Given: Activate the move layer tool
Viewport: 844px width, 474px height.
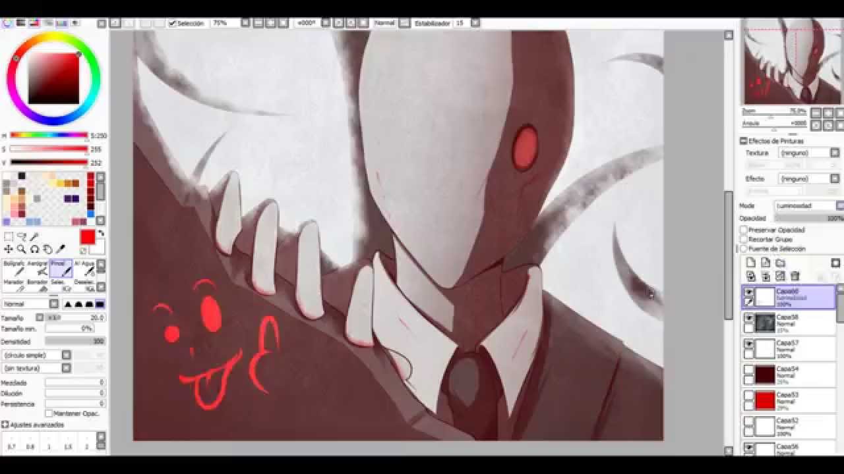Looking at the screenshot, I should 8,250.
